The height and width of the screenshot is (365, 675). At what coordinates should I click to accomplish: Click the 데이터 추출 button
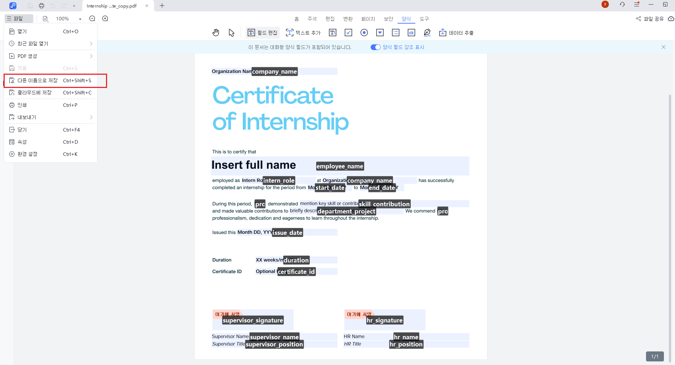click(457, 33)
